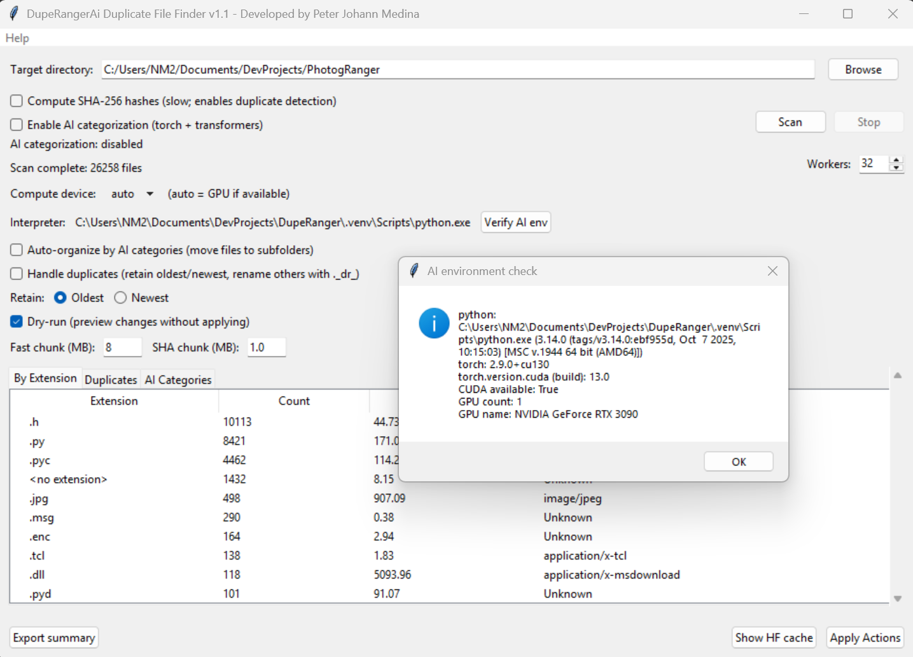Viewport: 913px width, 657px height.
Task: Select the Newest retain option
Action: coord(120,297)
